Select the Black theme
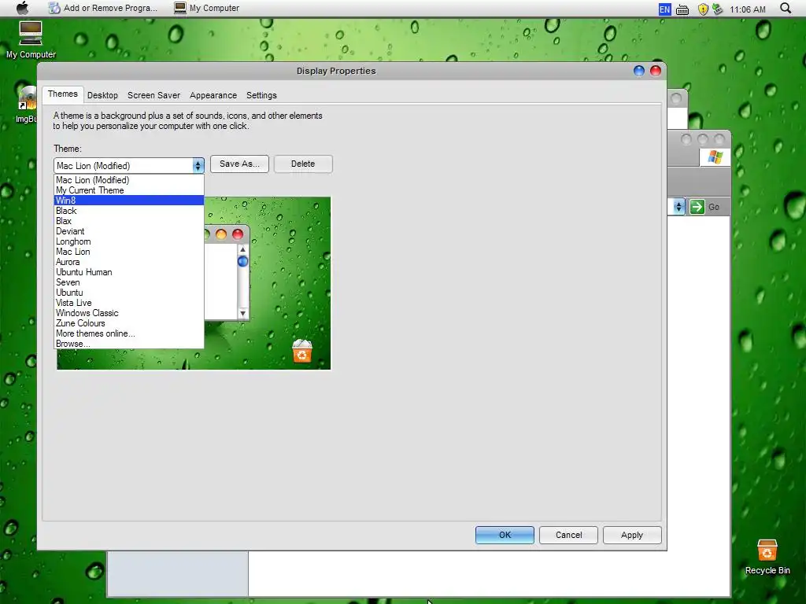Image resolution: width=806 pixels, height=604 pixels. 128,211
